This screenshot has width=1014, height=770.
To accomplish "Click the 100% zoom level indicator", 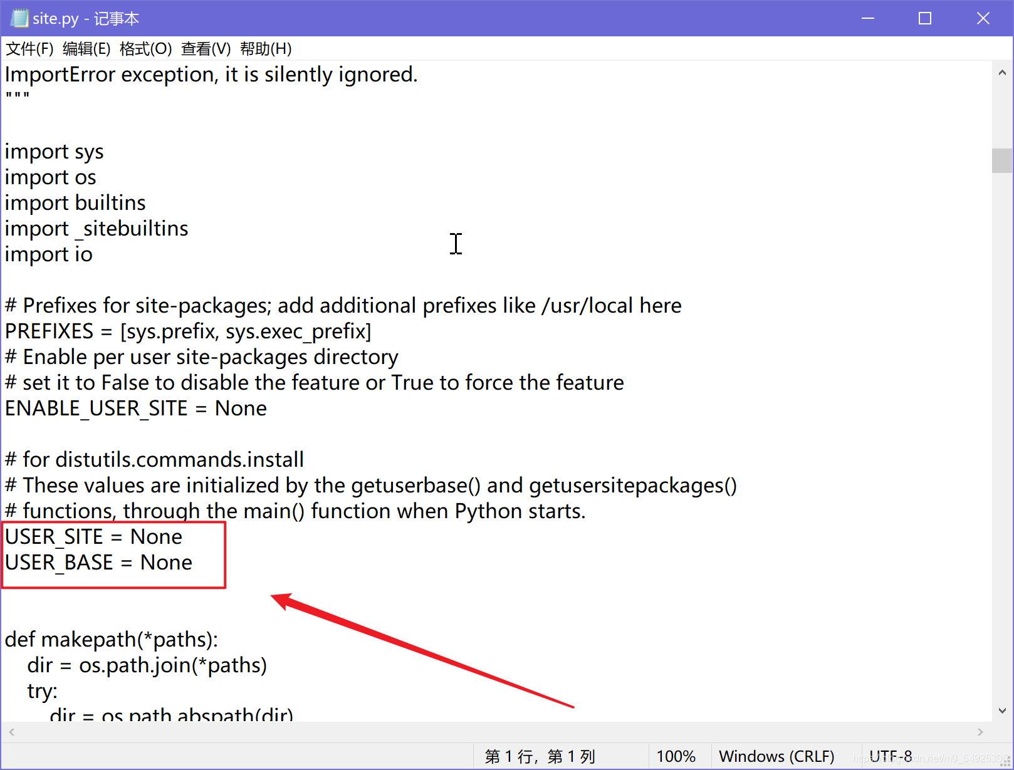I will 678,756.
